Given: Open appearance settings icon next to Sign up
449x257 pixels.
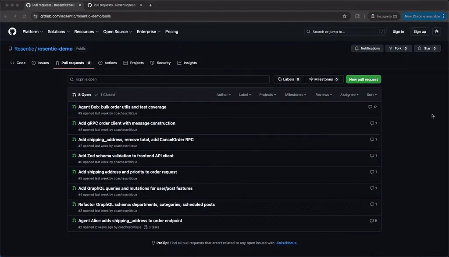Looking at the screenshot, I should (436, 32).
